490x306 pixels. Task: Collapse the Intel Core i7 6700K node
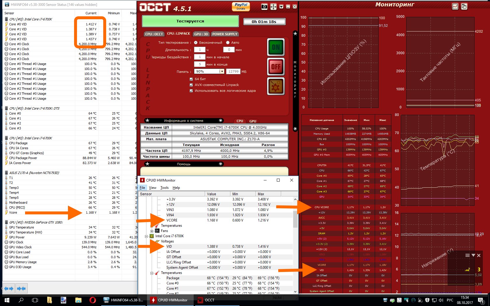pos(146,236)
